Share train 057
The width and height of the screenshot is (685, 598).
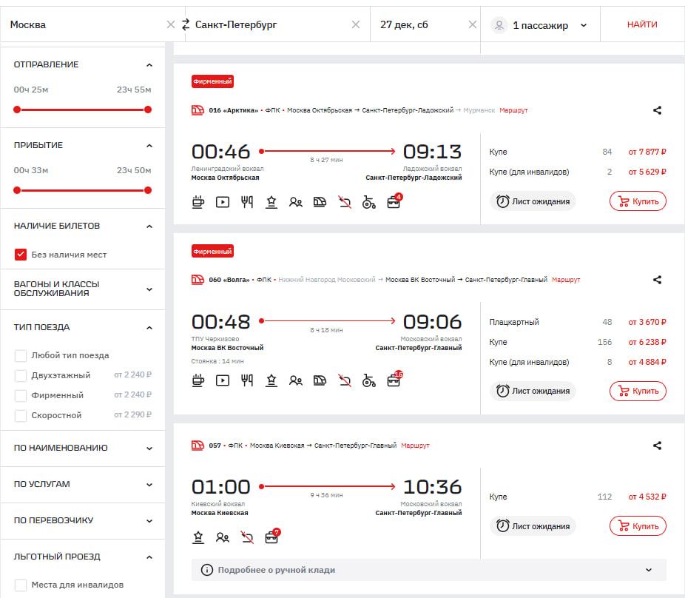[x=657, y=446]
